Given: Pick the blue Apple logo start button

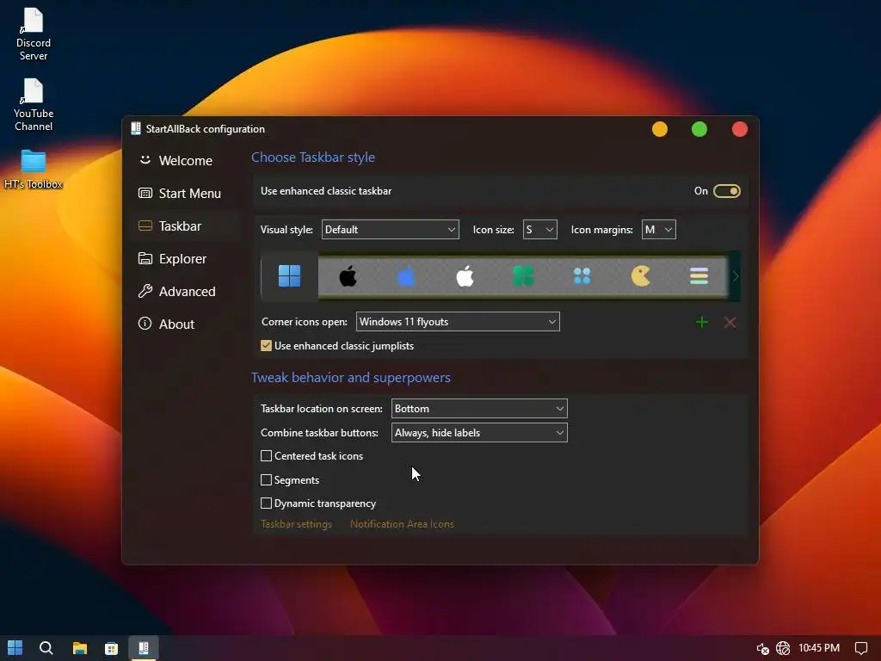Looking at the screenshot, I should [406, 276].
